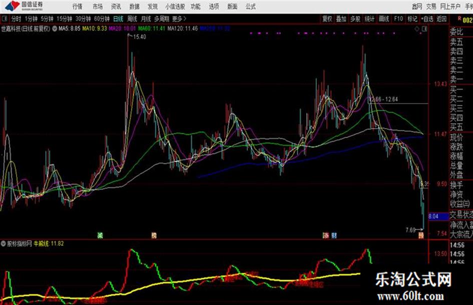Open the 小信选股 menu

coord(175,7)
